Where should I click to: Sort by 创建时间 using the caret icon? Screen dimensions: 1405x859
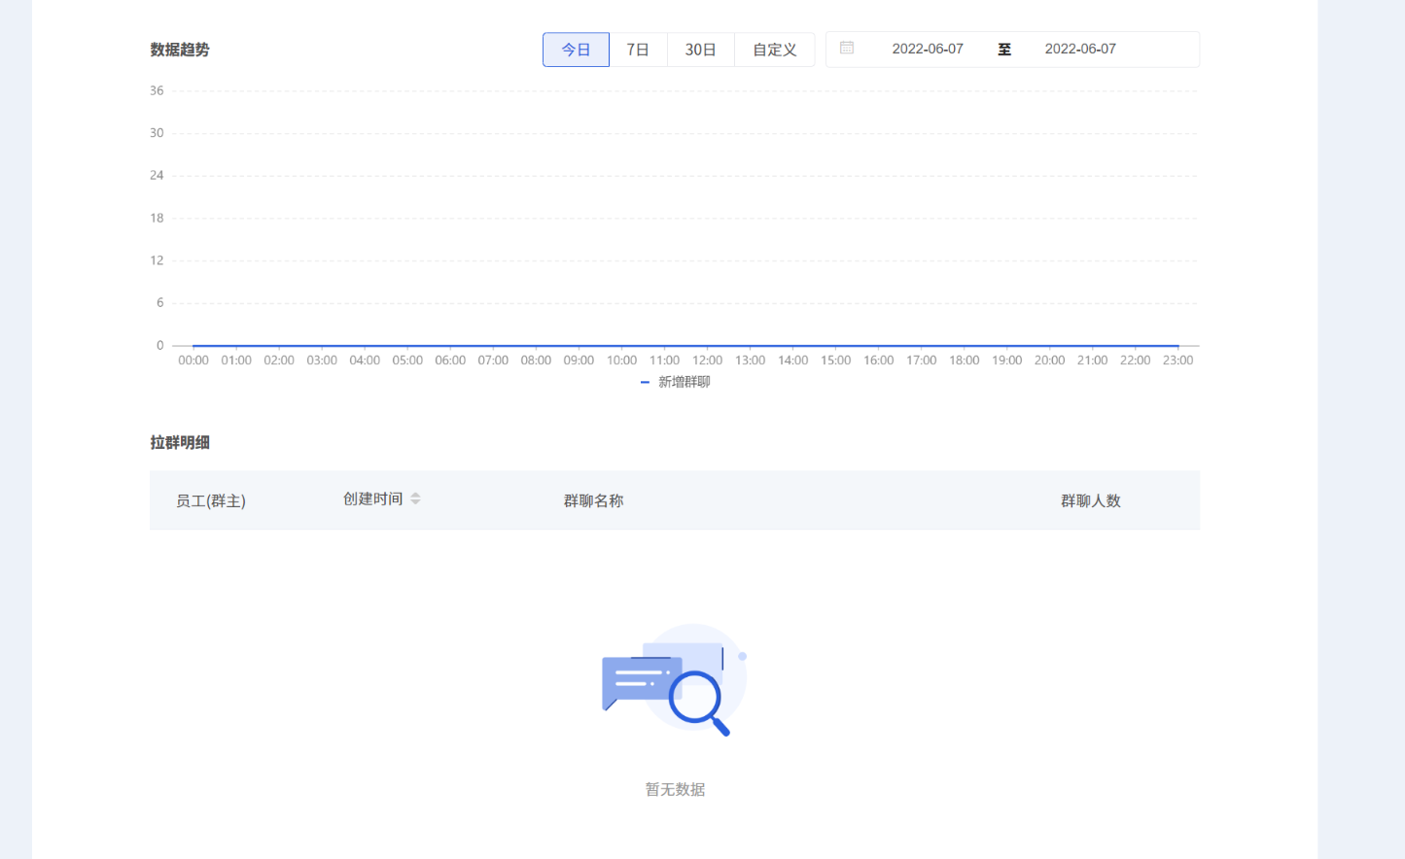(x=415, y=498)
